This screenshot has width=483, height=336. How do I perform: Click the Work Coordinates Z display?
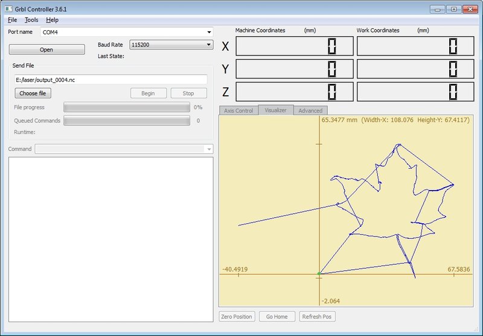tap(415, 92)
